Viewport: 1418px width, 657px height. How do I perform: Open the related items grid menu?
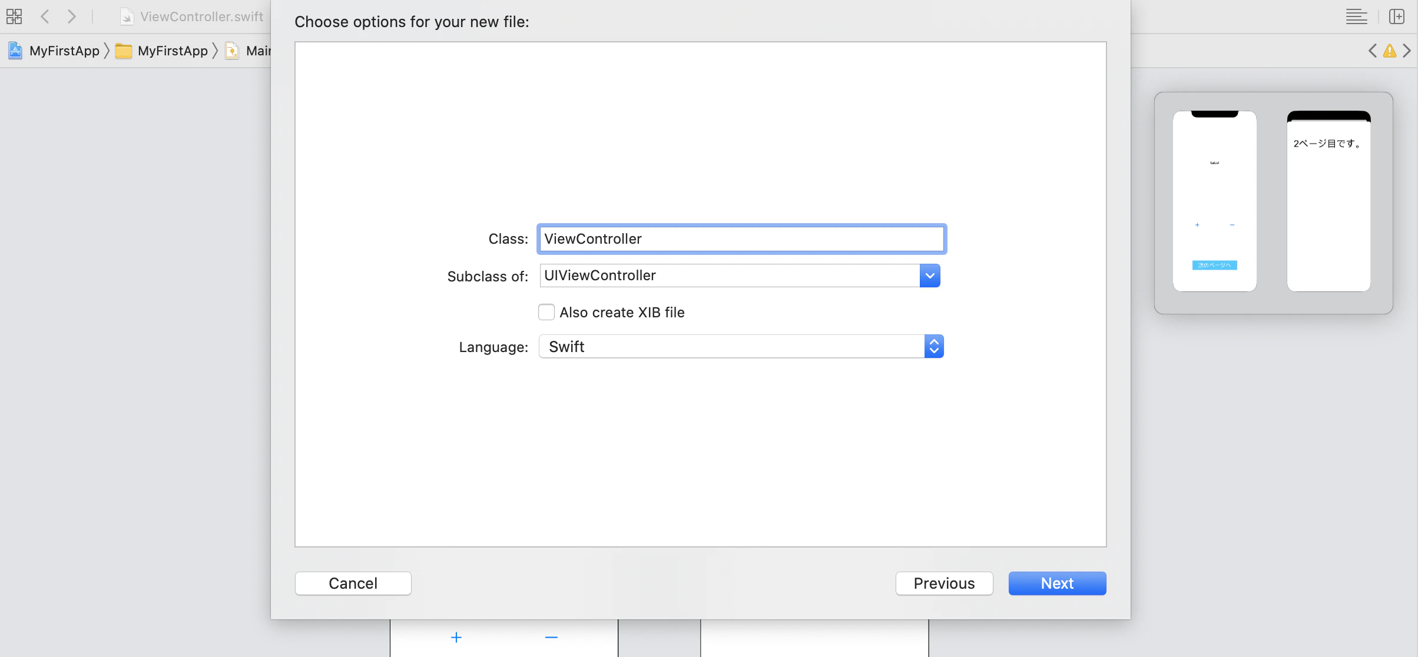(x=14, y=16)
